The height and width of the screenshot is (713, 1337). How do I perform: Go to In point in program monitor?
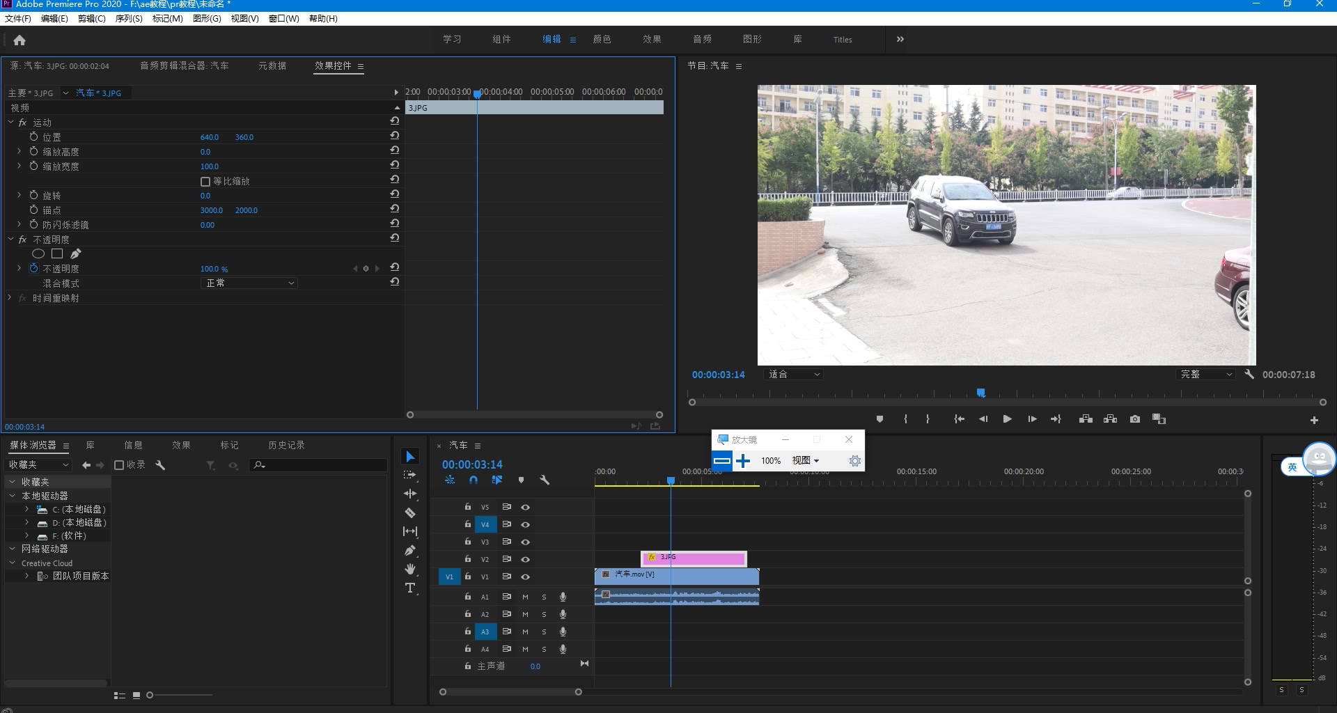coord(959,419)
